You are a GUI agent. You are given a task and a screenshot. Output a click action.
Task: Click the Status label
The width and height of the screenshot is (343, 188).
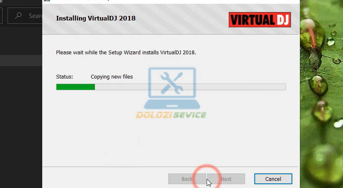(x=64, y=77)
